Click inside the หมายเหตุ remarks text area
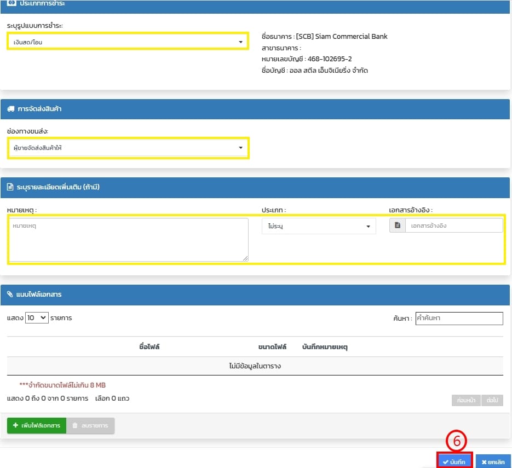 click(128, 239)
